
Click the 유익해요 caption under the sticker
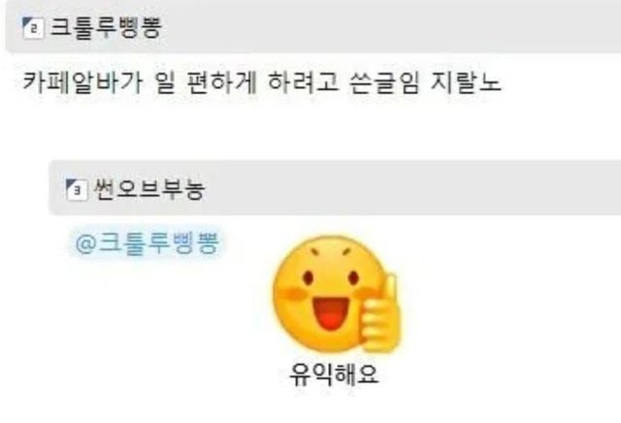(334, 374)
